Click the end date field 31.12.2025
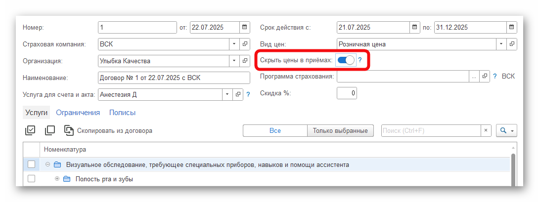The width and height of the screenshot is (539, 202). pyautogui.click(x=471, y=27)
